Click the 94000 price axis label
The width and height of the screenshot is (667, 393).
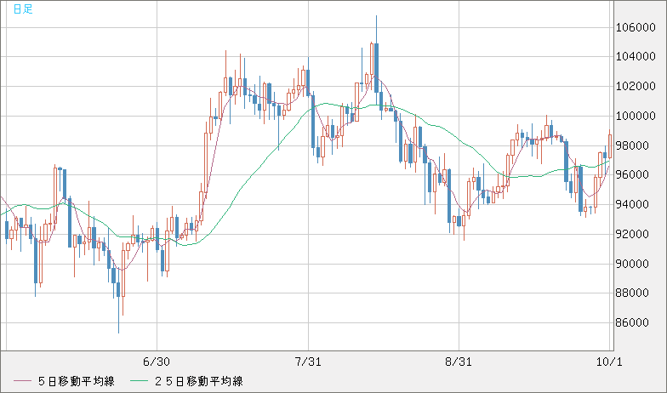point(636,205)
